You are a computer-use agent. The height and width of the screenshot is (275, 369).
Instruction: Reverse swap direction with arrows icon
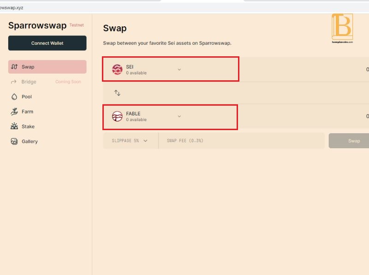pos(117,93)
